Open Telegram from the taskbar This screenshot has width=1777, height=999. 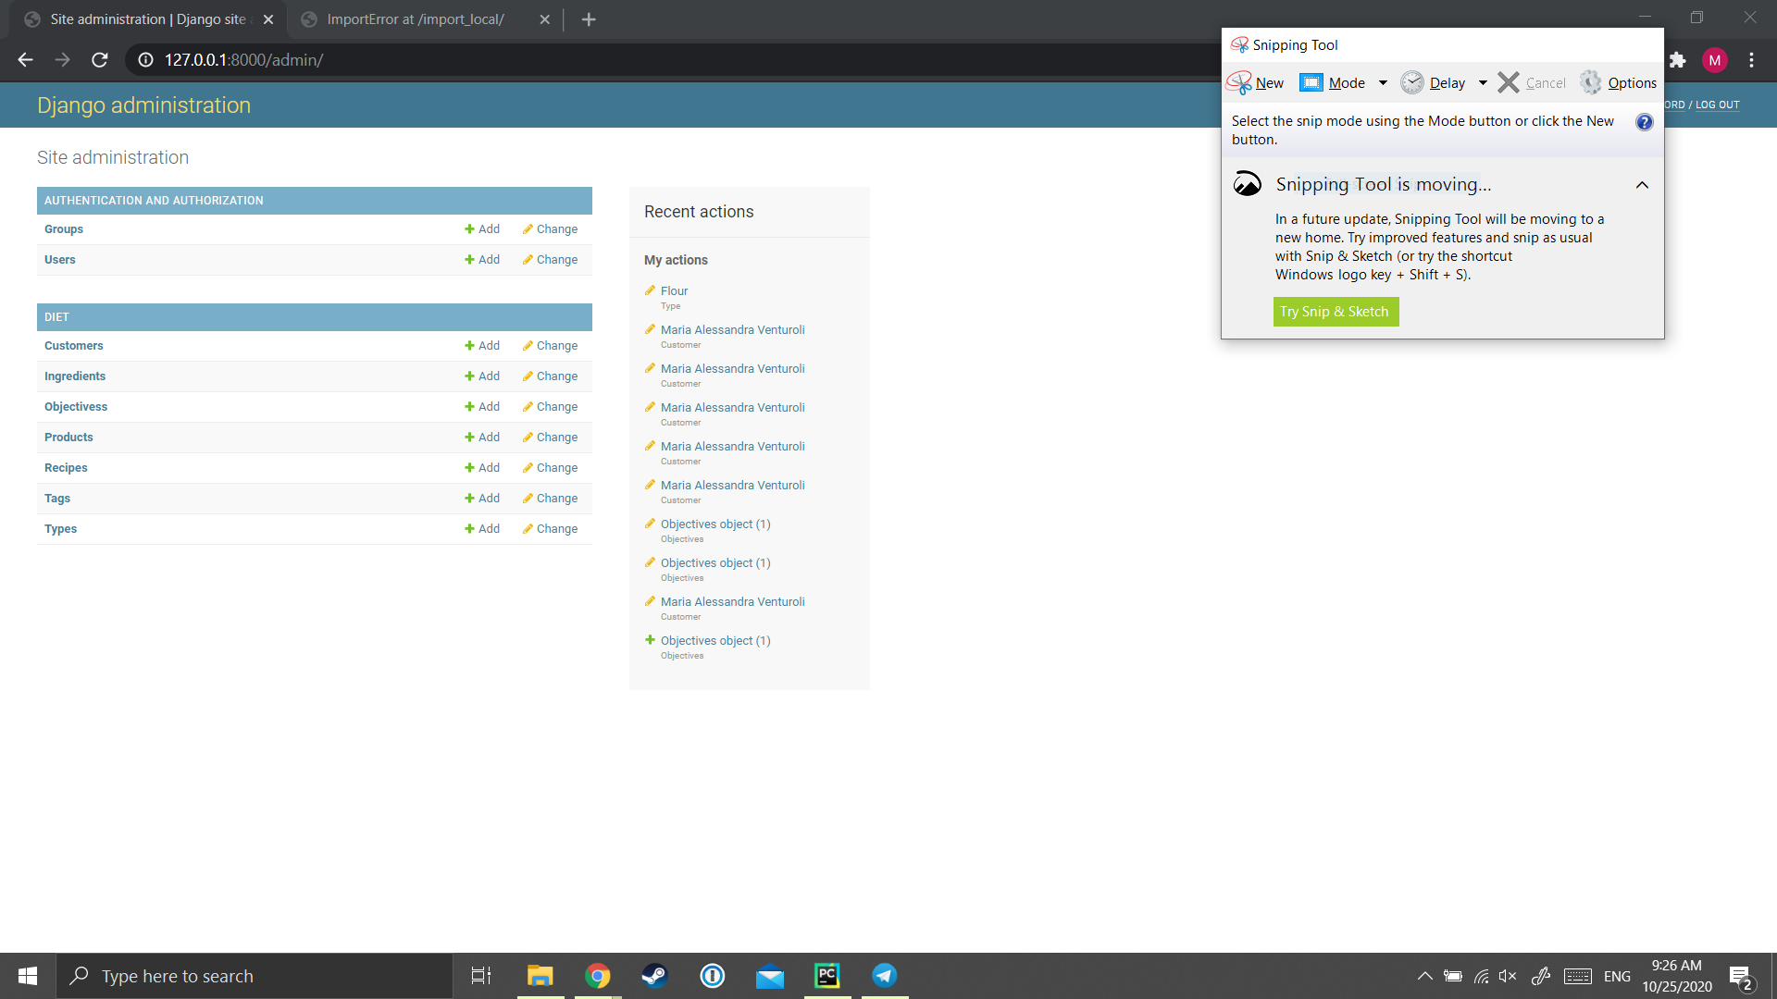pos(885,976)
